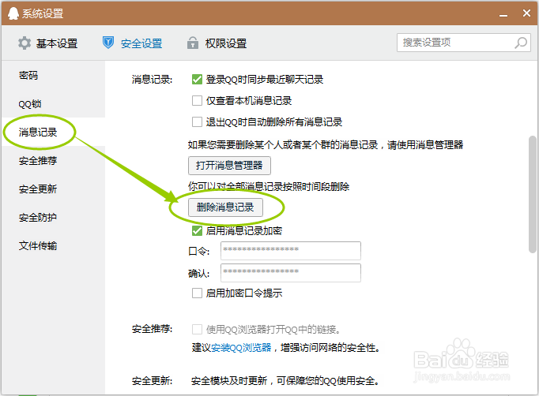Image resolution: width=539 pixels, height=396 pixels.
Task: Open the 权限设置 tab
Action: tap(217, 43)
